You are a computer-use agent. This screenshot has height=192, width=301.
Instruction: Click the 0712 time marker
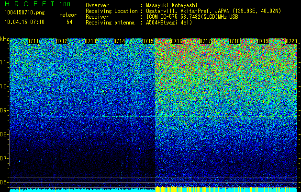tap(62, 41)
